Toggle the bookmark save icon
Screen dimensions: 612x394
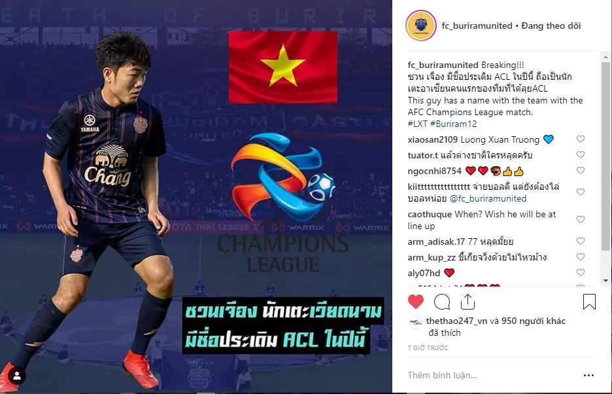(589, 302)
